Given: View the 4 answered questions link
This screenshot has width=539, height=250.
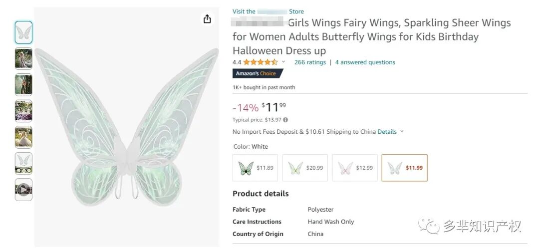Looking at the screenshot, I should (x=365, y=62).
